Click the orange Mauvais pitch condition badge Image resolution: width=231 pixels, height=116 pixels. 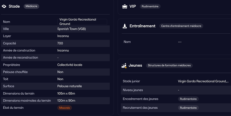[64, 108]
